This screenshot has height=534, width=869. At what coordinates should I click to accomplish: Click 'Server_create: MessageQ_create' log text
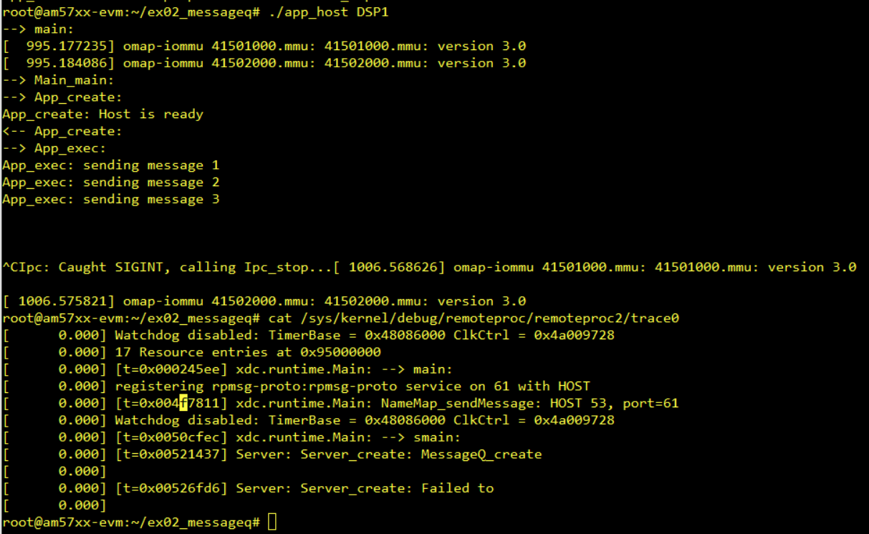(x=421, y=455)
